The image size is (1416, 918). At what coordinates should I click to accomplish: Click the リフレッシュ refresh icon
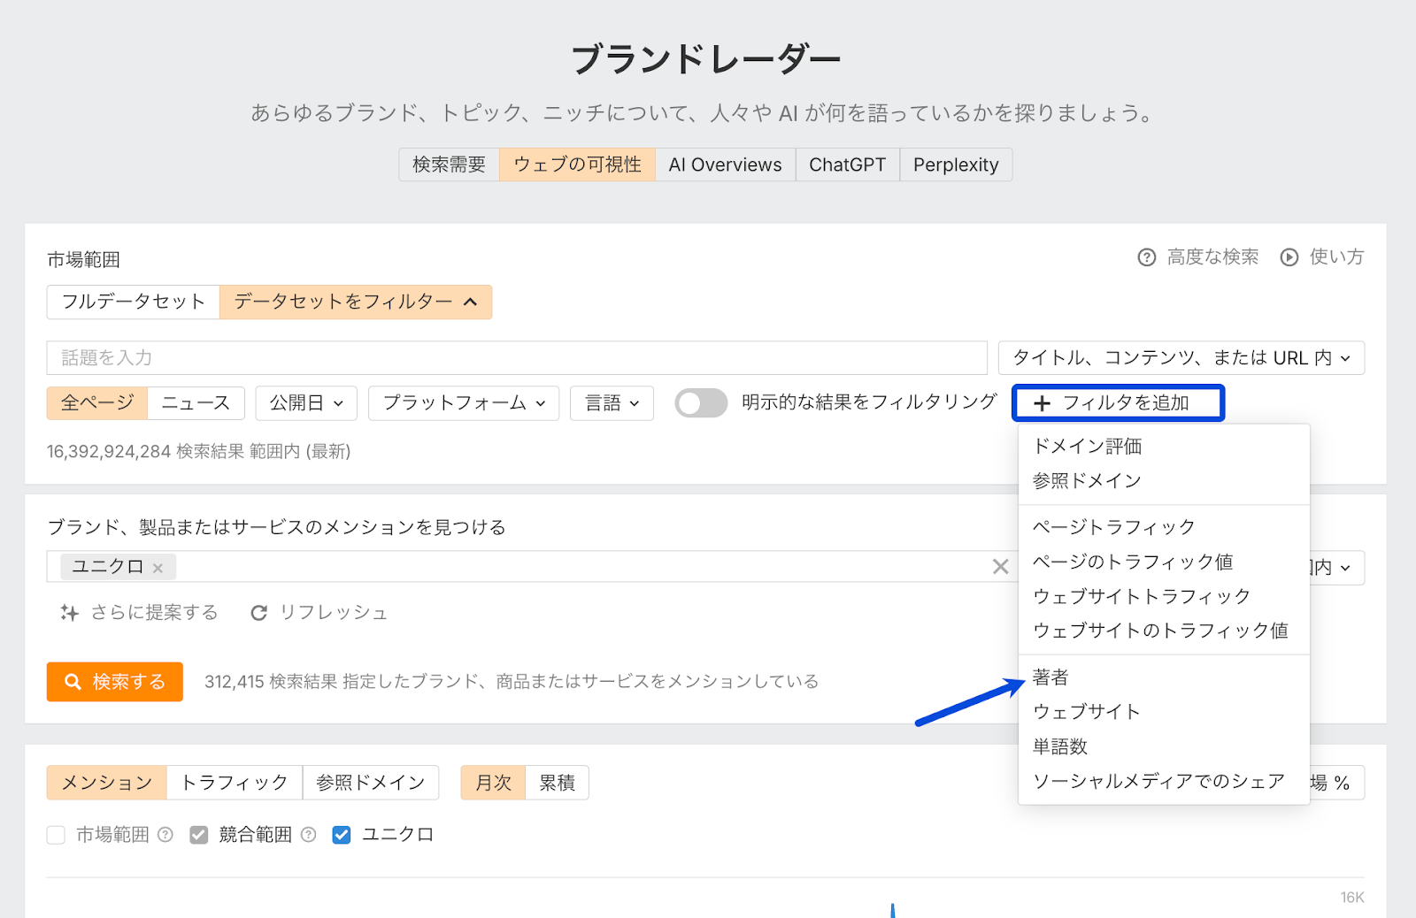(258, 613)
